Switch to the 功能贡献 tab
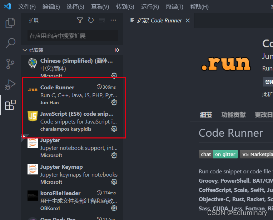Image resolution: width=273 pixels, height=220 pixels. point(233,115)
